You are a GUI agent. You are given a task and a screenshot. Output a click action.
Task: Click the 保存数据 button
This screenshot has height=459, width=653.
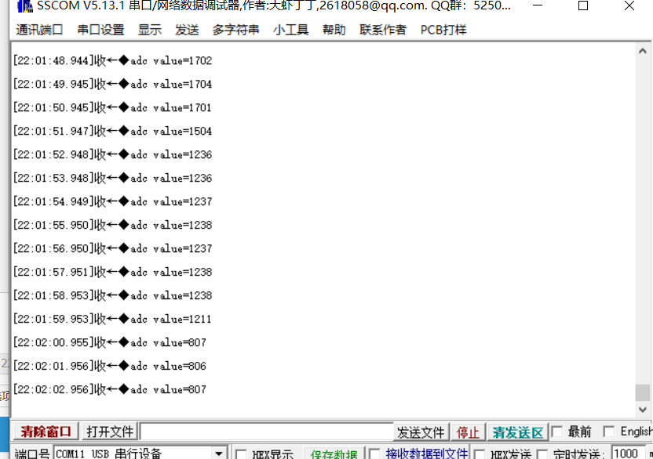[x=333, y=454]
